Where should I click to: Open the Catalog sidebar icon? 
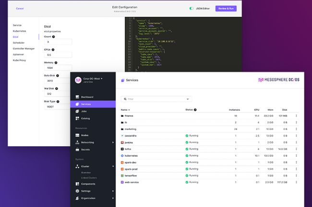coord(77,118)
